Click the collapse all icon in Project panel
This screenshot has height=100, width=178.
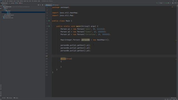(x=40, y=5)
